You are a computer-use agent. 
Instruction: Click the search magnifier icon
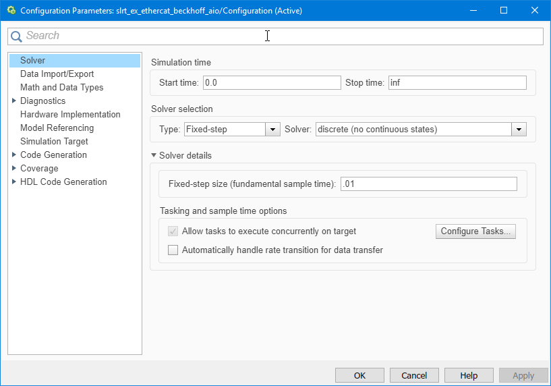(16, 36)
